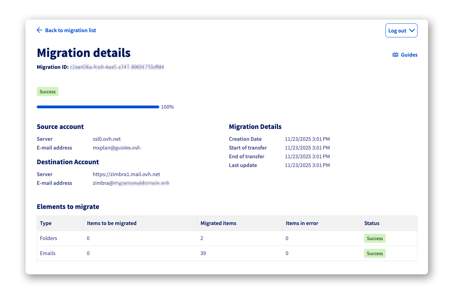Click the Type column header
This screenshot has height=297, width=455.
46,223
